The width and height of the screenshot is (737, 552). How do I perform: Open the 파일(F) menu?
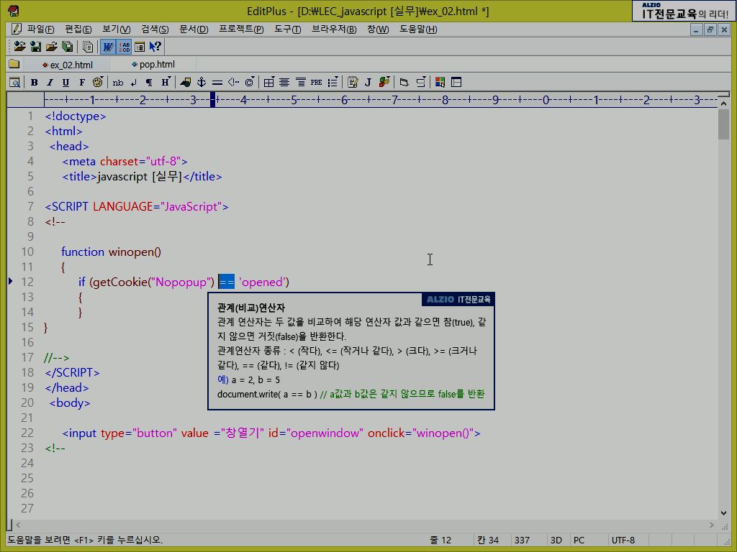click(x=40, y=29)
